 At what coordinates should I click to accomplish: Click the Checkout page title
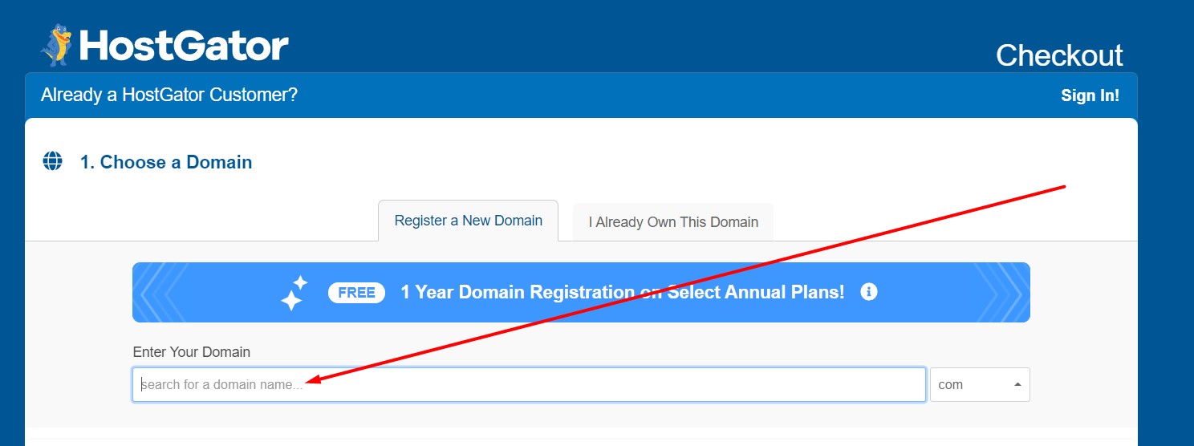point(1059,55)
